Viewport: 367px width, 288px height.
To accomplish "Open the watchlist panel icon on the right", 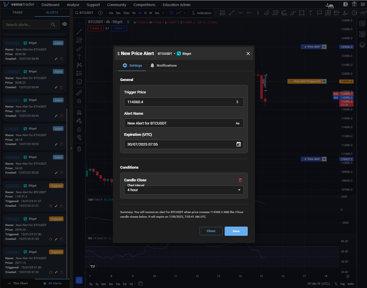I will click(362, 23).
